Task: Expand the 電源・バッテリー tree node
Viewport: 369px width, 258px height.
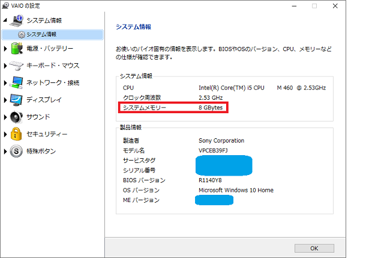Action: point(5,49)
